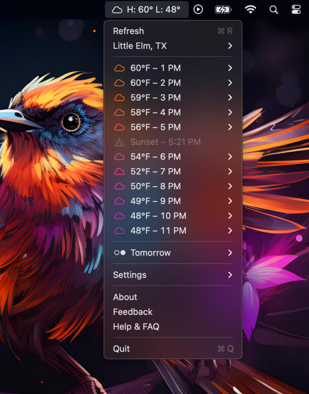The width and height of the screenshot is (309, 394).
Task: Click Feedback in the menu
Action: tap(133, 312)
